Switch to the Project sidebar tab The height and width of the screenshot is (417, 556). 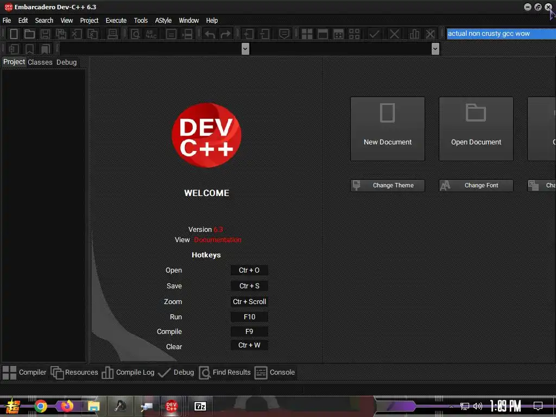(x=14, y=62)
